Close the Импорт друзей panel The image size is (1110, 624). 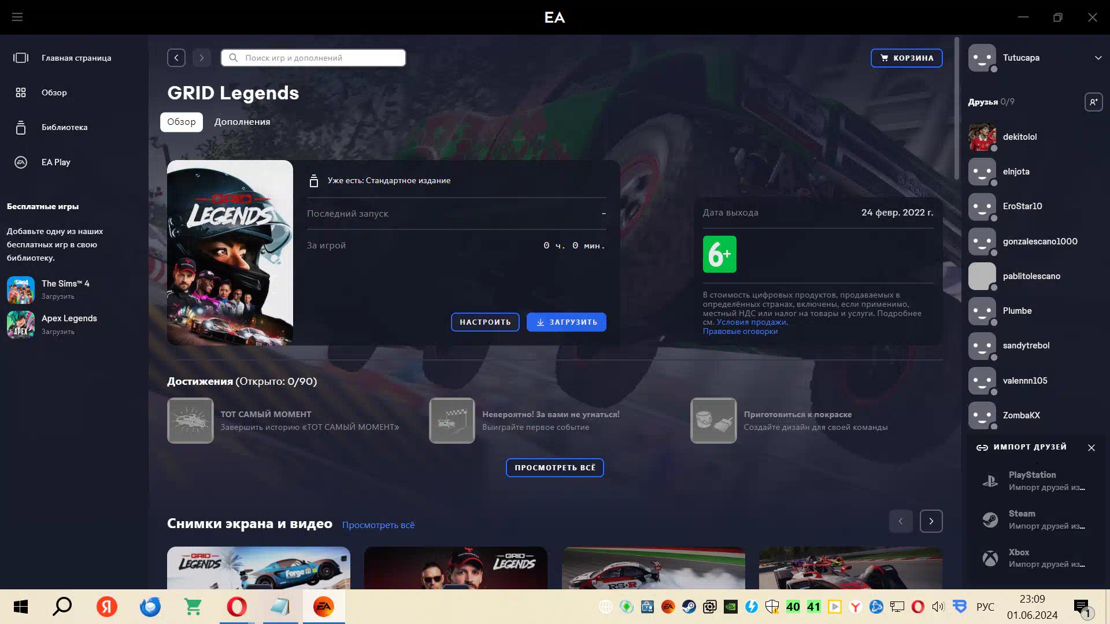(1091, 448)
